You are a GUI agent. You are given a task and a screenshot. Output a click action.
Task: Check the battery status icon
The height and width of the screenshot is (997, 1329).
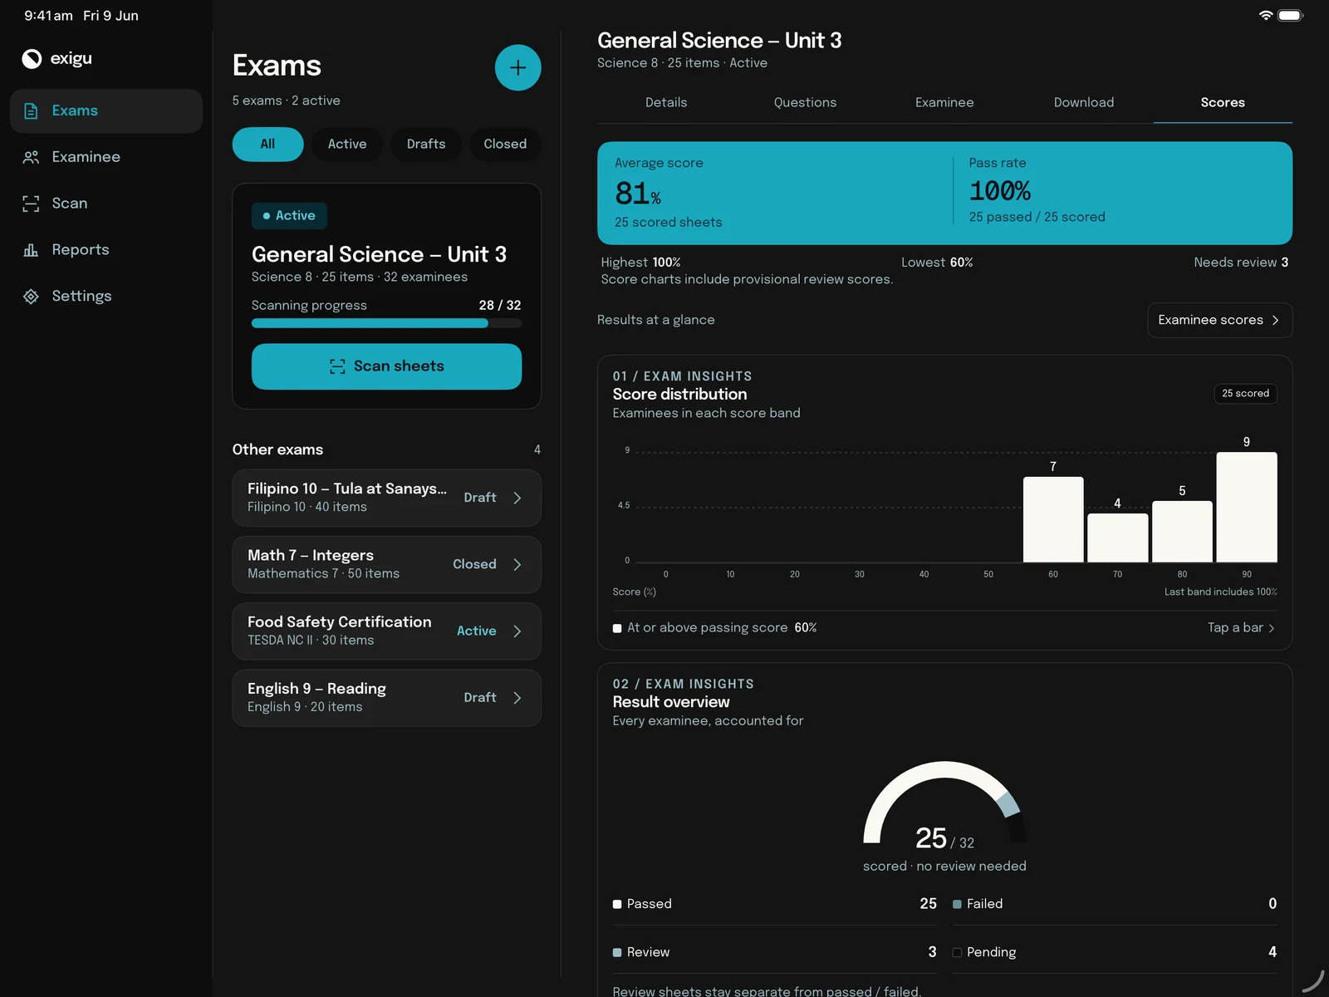click(1290, 15)
